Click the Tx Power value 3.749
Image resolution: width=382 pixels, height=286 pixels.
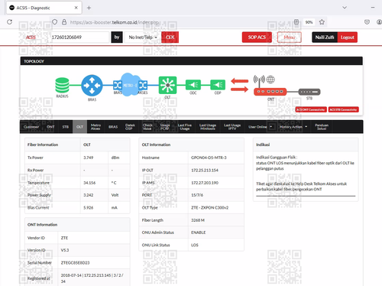point(88,158)
